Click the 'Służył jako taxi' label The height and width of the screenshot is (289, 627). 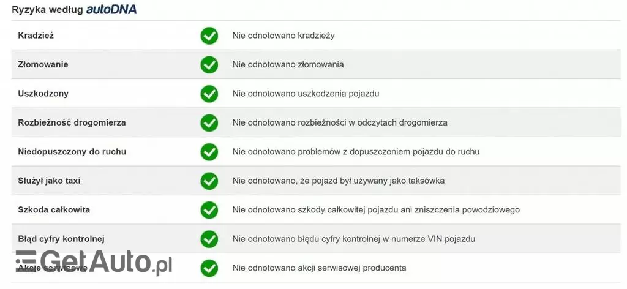pyautogui.click(x=49, y=181)
